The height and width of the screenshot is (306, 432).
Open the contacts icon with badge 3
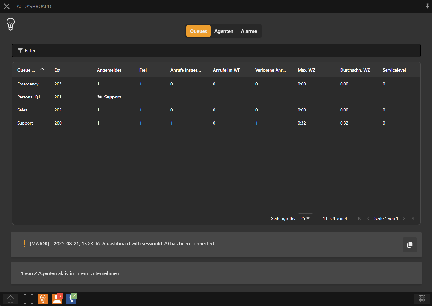[x=57, y=299]
